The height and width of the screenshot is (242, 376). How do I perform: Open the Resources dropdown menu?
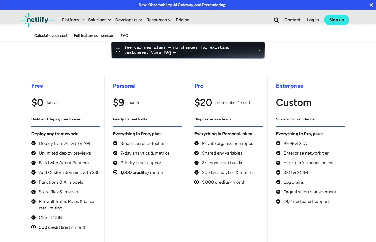click(x=159, y=20)
